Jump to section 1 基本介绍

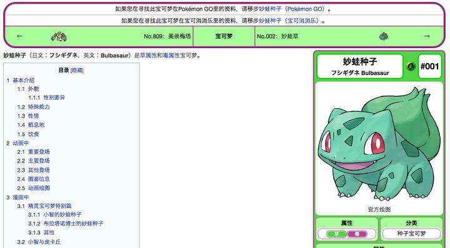[23, 81]
